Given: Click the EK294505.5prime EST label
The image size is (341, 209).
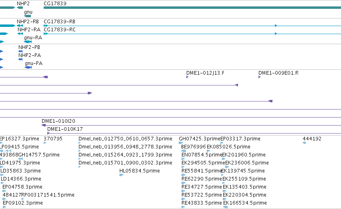Looking at the screenshot, I should [x=203, y=163].
